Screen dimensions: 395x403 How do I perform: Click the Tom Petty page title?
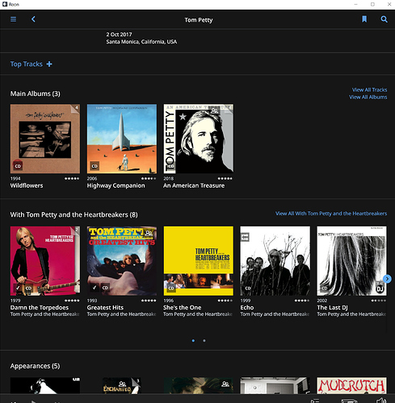(x=199, y=20)
